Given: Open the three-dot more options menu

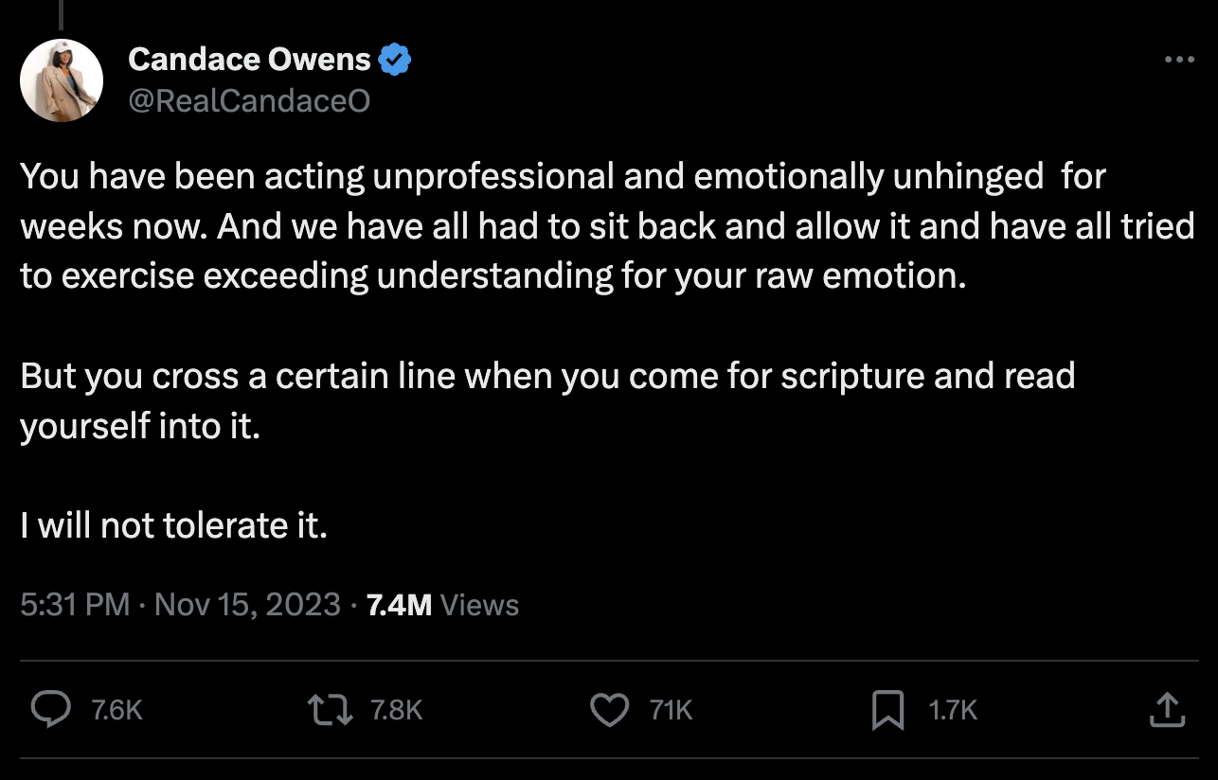Looking at the screenshot, I should coord(1178,60).
